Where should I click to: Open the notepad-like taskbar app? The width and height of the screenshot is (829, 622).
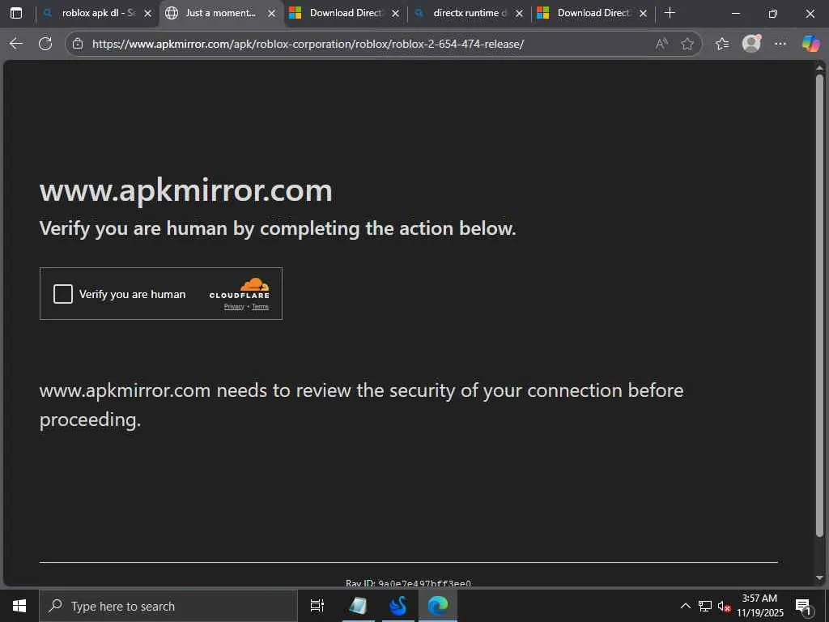point(359,606)
